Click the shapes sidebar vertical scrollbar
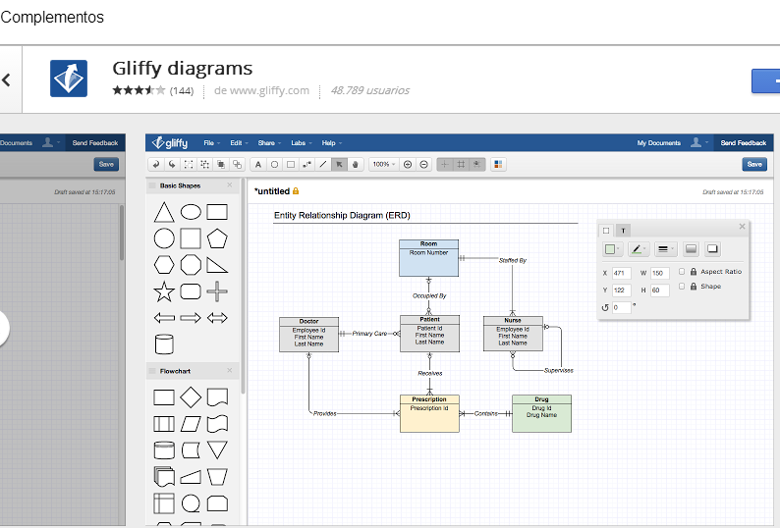 coord(244,286)
